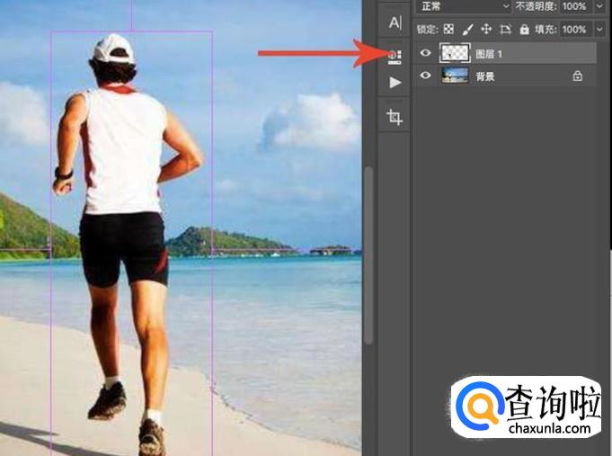Click the 填充 100% value field
Image resolution: width=612 pixels, height=456 pixels.
pos(574,30)
